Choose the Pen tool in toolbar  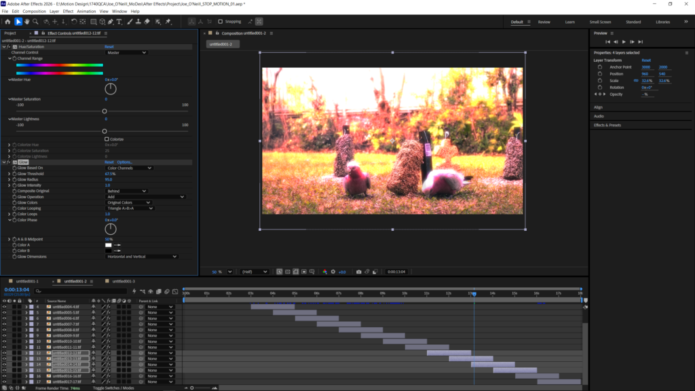coord(111,21)
